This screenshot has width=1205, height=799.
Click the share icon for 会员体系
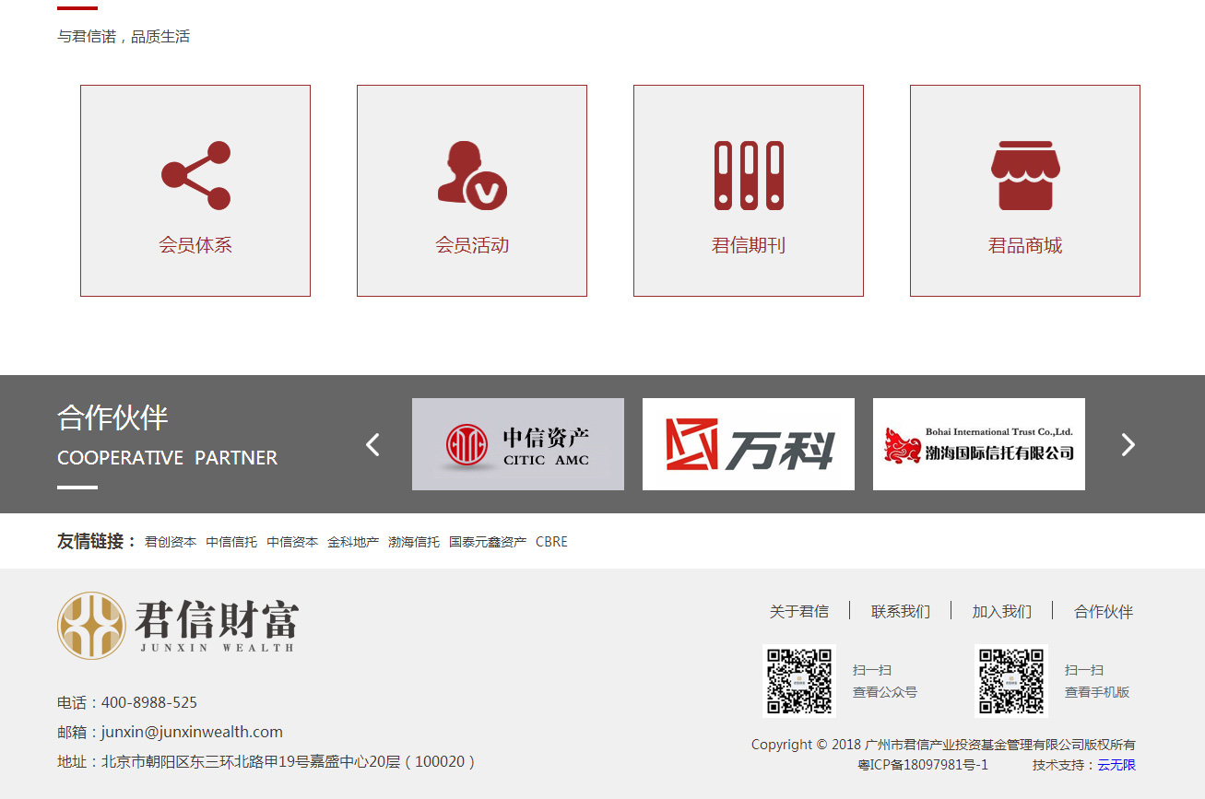coord(195,175)
